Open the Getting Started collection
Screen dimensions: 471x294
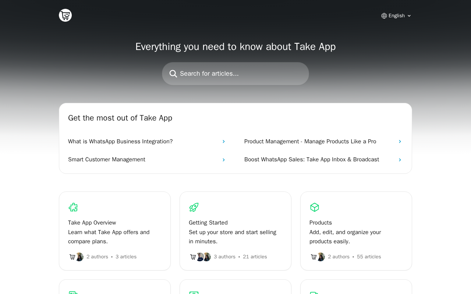pos(208,223)
